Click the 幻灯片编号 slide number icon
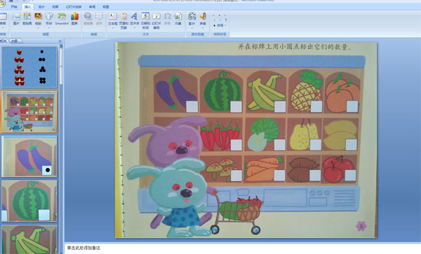The image size is (421, 254). click(x=156, y=20)
